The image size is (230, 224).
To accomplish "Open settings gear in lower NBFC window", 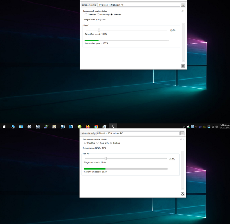I will (x=183, y=194).
